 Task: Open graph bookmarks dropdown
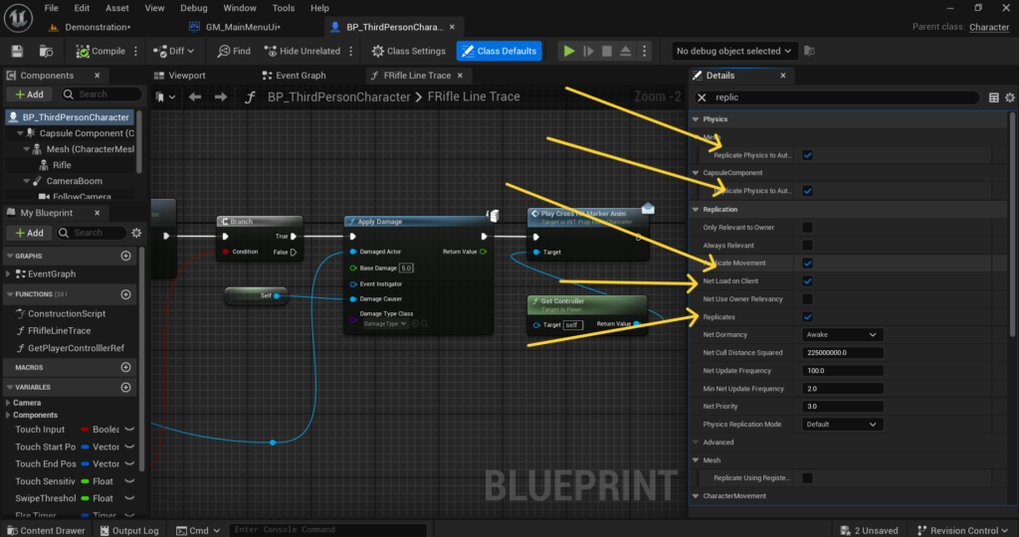coord(165,96)
